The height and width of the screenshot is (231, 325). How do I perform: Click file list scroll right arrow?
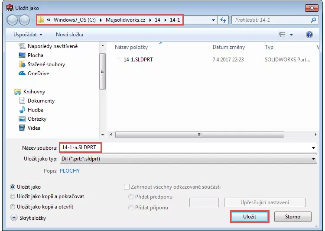315,135
